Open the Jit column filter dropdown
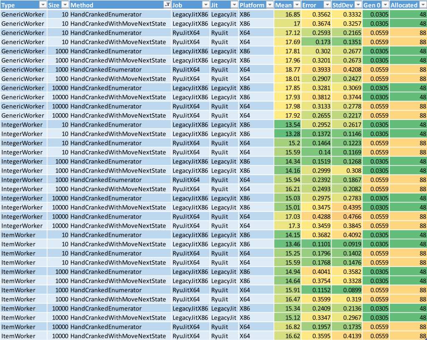The height and width of the screenshot is (340, 427). (x=234, y=5)
